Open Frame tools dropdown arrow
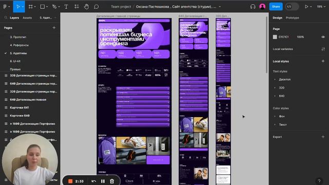This screenshot has width=329, height=185. (x=35, y=7)
